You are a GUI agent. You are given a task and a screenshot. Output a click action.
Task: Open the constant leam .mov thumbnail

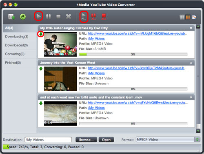[60, 114]
